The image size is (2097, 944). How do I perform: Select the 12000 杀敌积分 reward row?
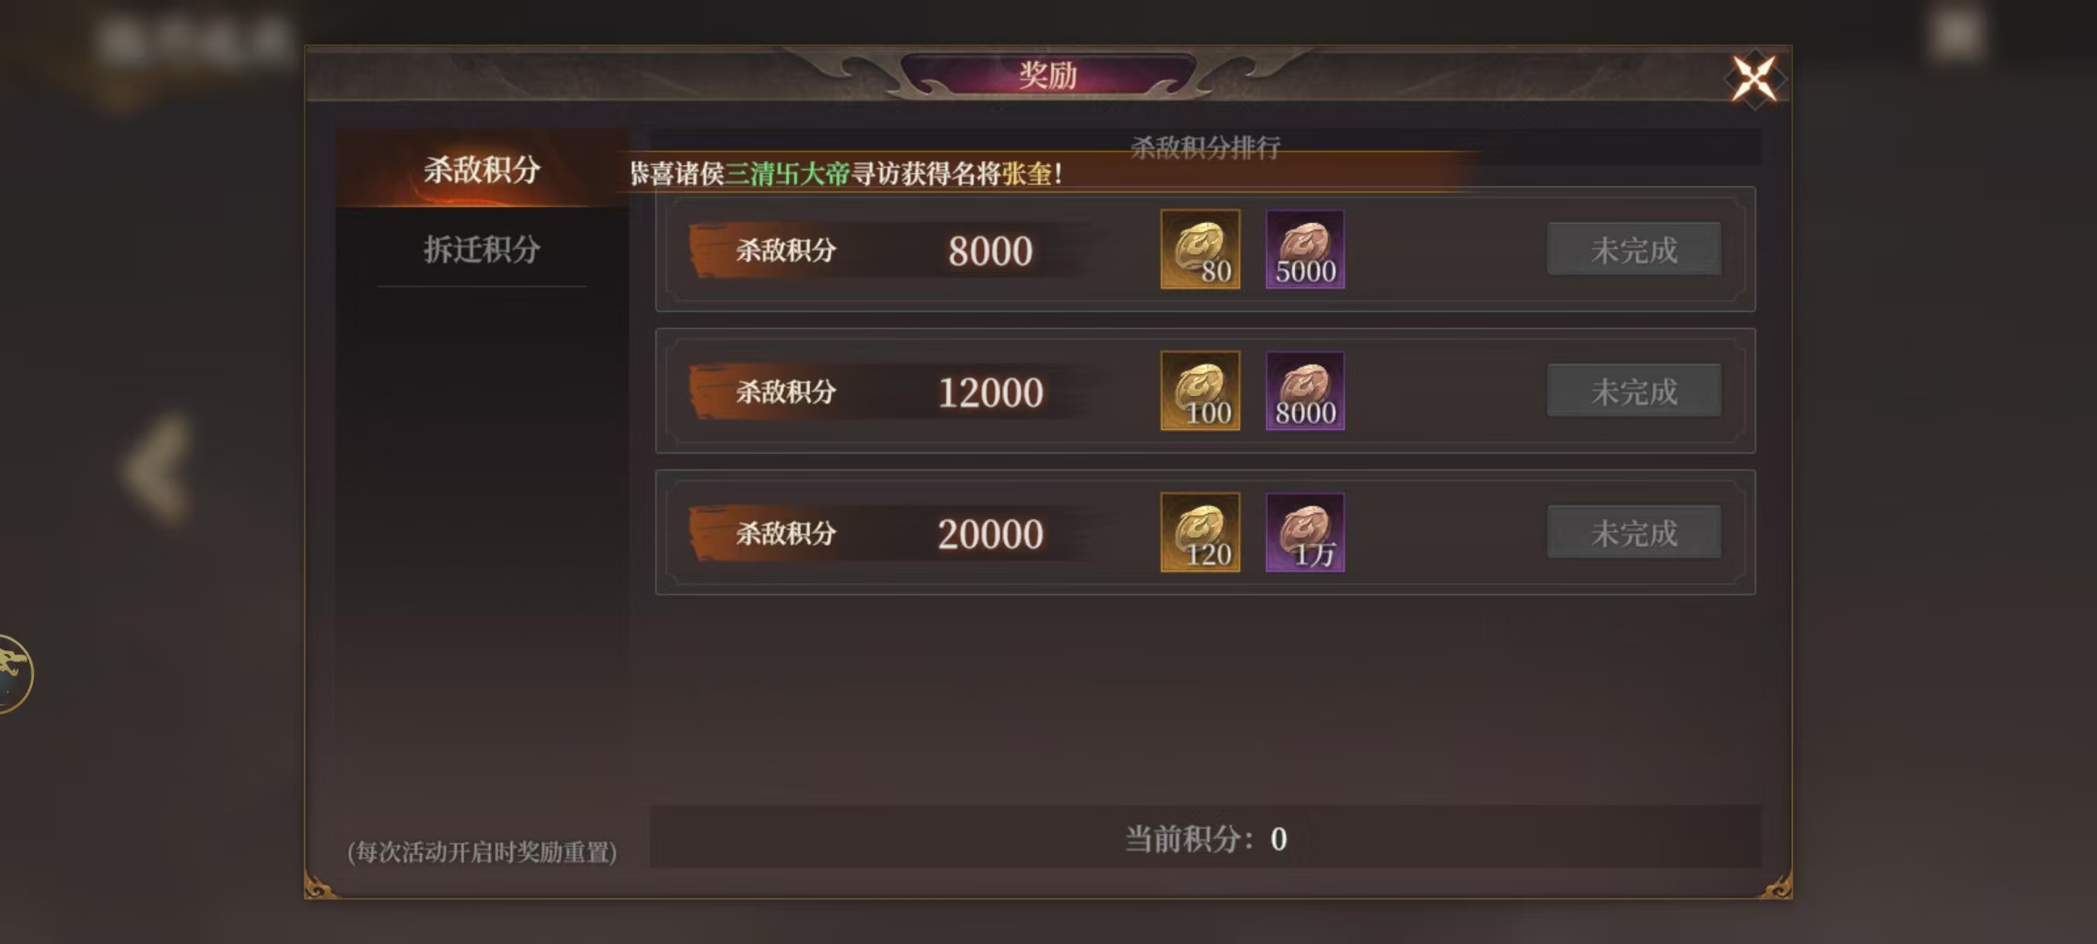[x=1205, y=391]
